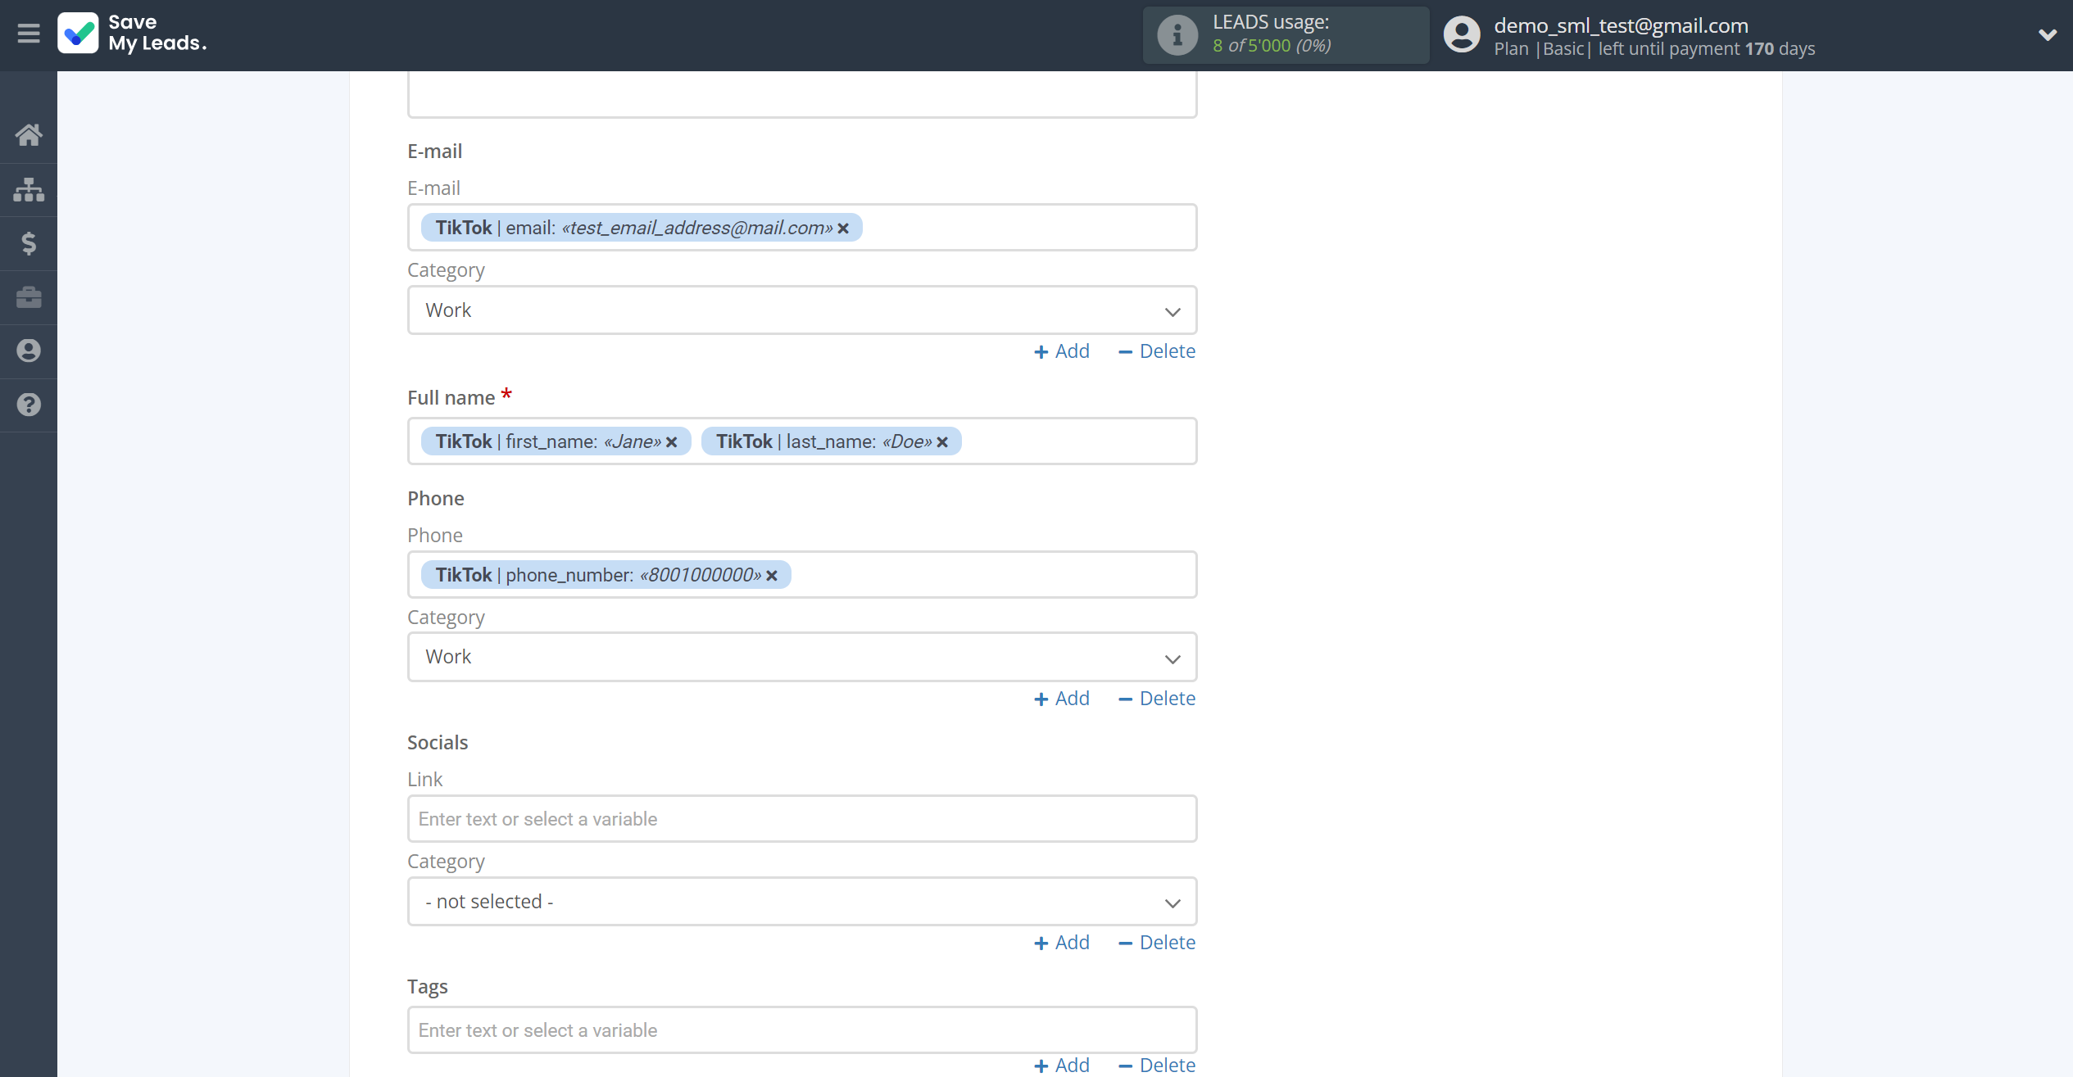Screen dimensions: 2073x1077
Task: Remove TikTok email variable tag
Action: pos(846,228)
